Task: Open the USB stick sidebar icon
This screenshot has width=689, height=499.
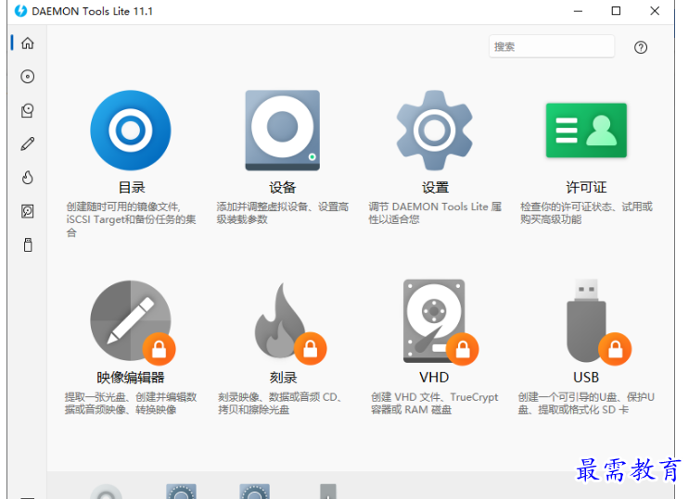Action: pyautogui.click(x=28, y=245)
